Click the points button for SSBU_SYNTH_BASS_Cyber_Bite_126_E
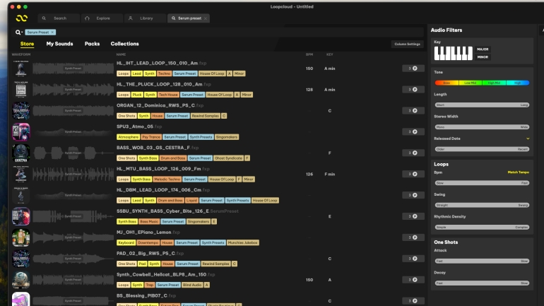The width and height of the screenshot is (544, 306). tap(412, 216)
